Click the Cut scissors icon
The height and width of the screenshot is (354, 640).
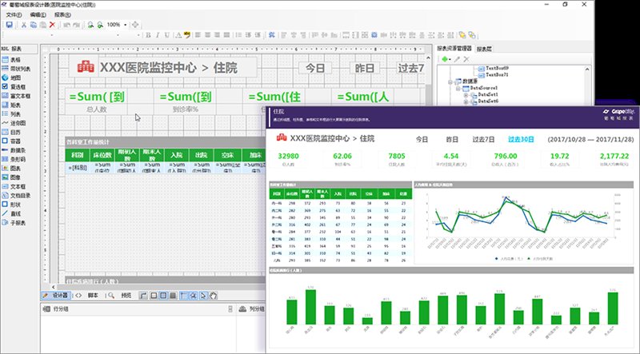click(24, 25)
